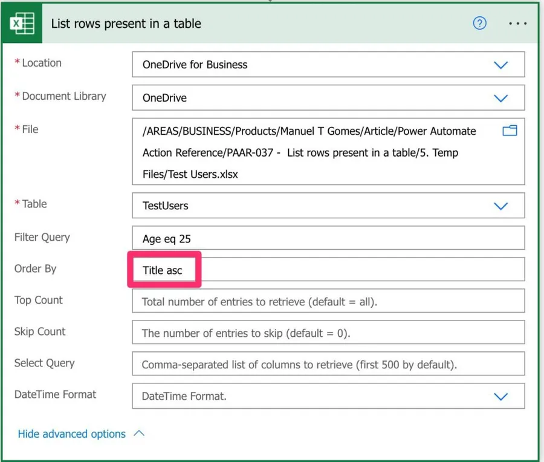Click the Excel icon in action header

click(x=22, y=24)
